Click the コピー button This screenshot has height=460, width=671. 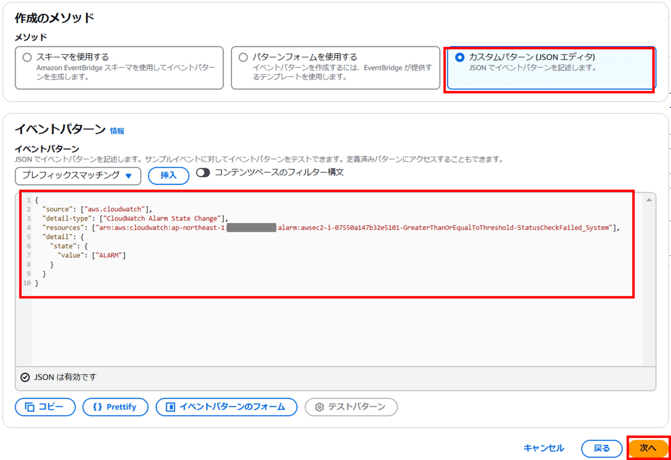pyautogui.click(x=45, y=407)
